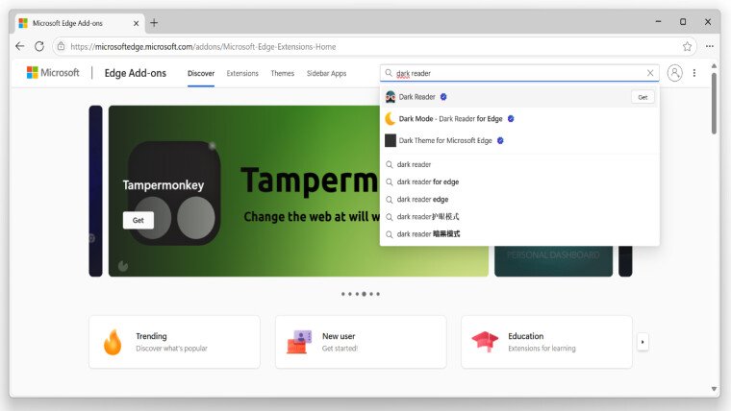Viewport: 731px width, 411px height.
Task: Open the vertical dots menu beside profile icon
Action: point(694,73)
